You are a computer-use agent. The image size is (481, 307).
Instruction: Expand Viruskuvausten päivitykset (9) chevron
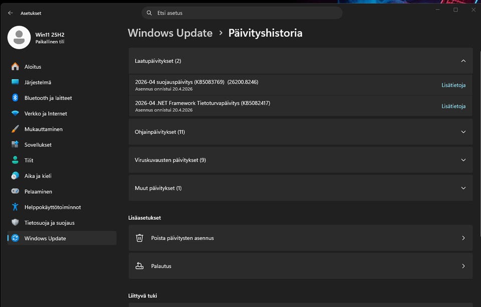(463, 160)
